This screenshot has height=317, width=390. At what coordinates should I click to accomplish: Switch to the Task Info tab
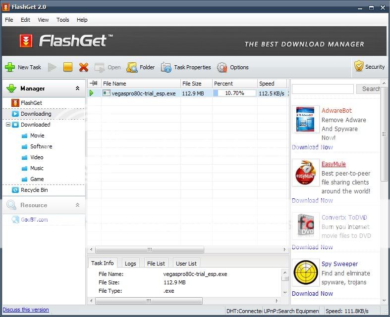tap(103, 263)
